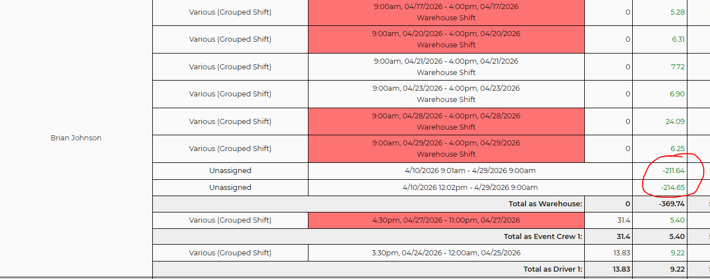The height and width of the screenshot is (279, 710).
Task: Click the Total as Event Crew 1 label
Action: click(x=543, y=237)
